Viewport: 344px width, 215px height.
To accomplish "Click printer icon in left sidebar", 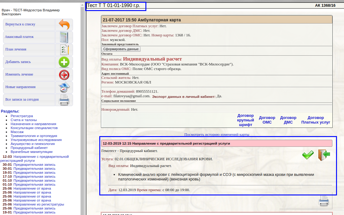I will coord(64,100).
